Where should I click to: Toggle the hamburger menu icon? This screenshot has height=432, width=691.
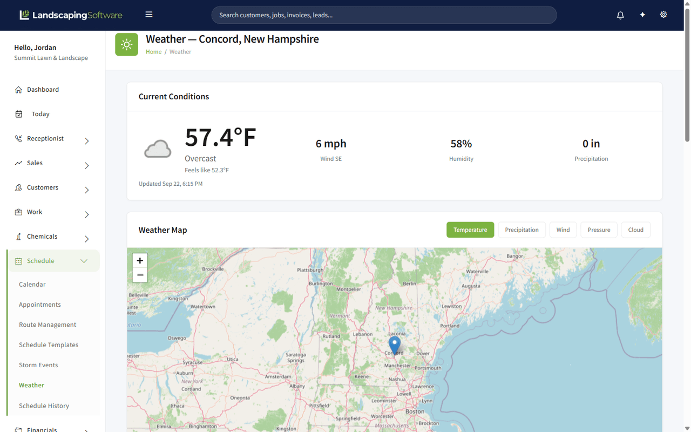149,15
